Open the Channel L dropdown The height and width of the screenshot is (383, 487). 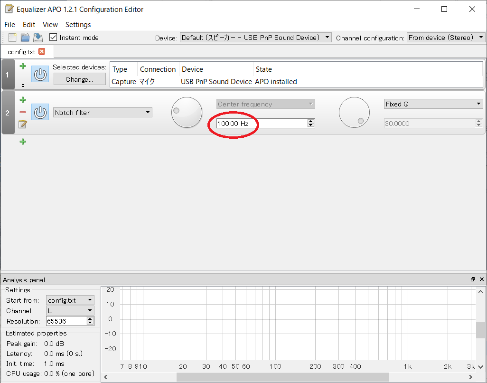[x=70, y=311]
